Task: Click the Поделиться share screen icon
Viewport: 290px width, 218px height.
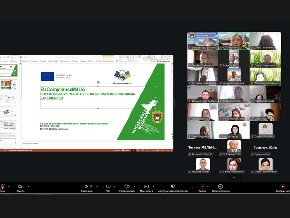Action: tap(146, 187)
